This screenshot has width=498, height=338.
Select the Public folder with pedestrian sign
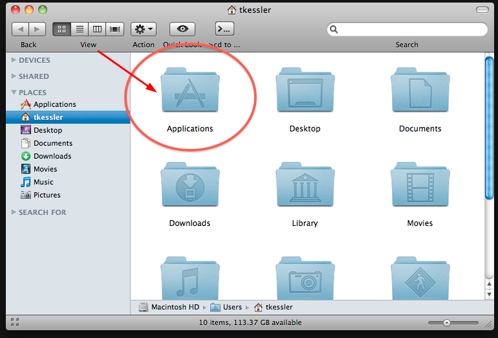tap(420, 278)
